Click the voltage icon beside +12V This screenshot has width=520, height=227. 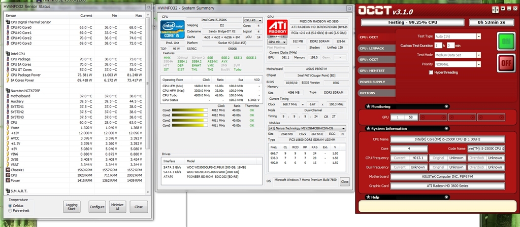8,133
